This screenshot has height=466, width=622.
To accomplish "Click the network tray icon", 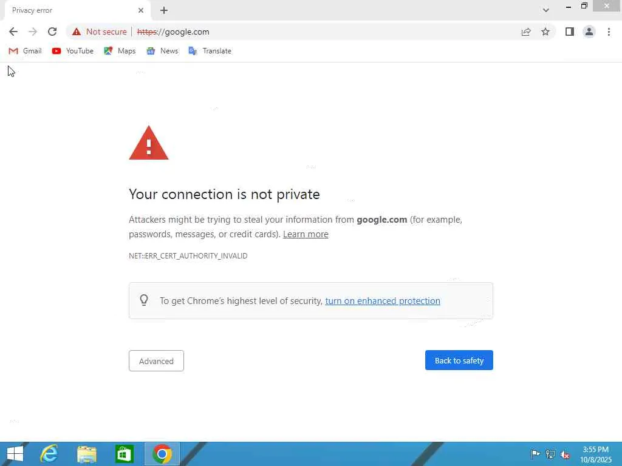I will pos(550,454).
